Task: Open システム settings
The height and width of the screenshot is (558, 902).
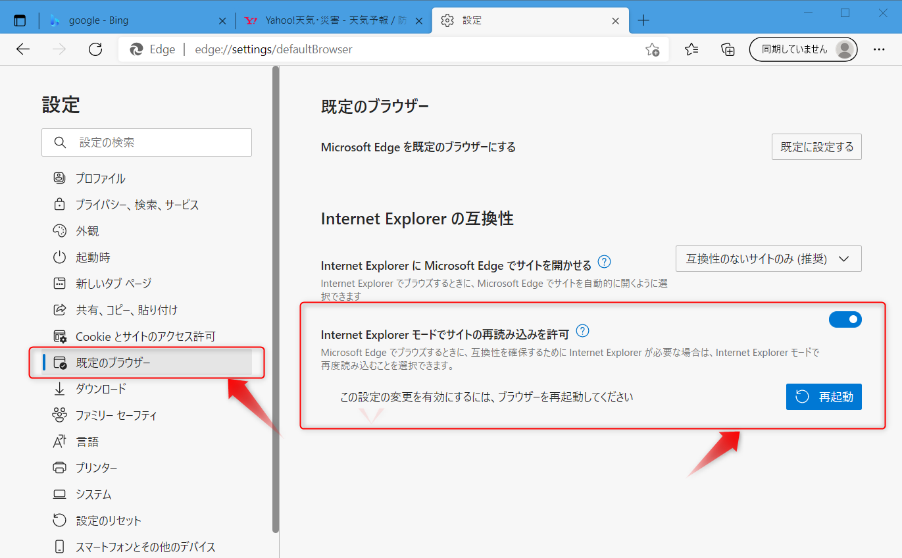Action: pos(147,494)
